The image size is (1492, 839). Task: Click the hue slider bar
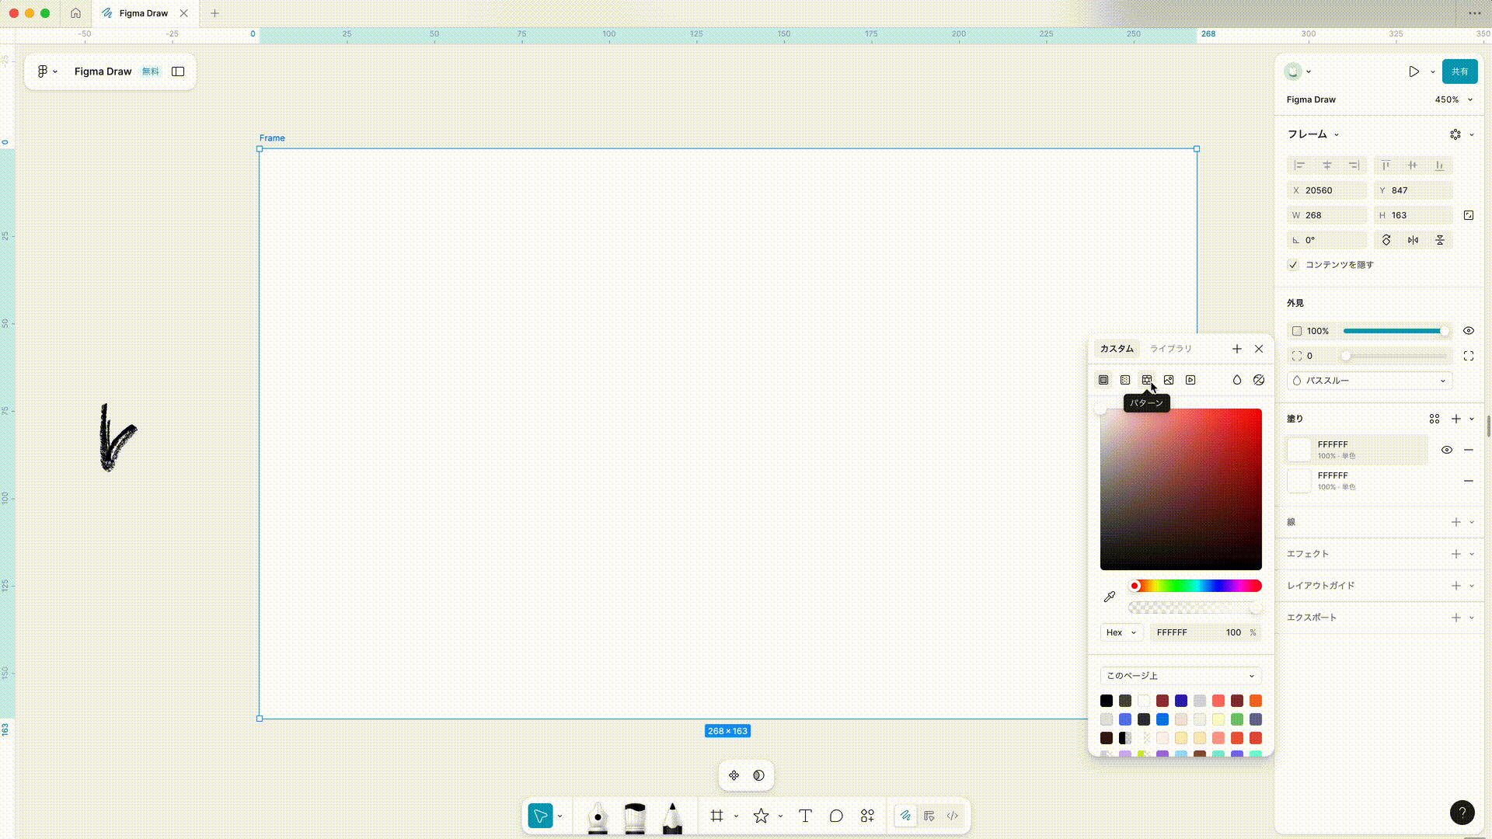(x=1196, y=586)
